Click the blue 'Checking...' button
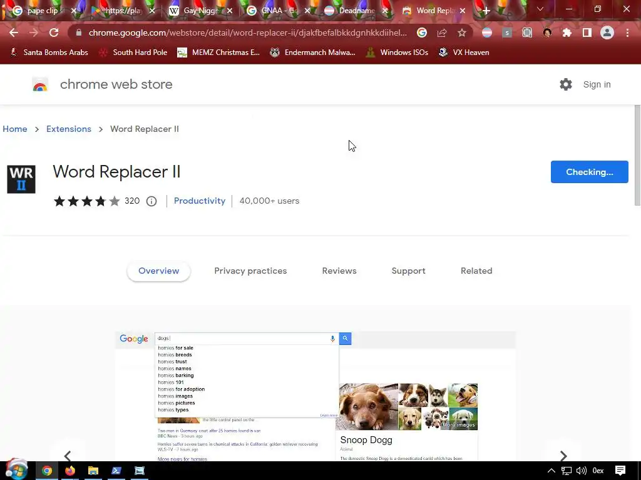 pyautogui.click(x=589, y=172)
